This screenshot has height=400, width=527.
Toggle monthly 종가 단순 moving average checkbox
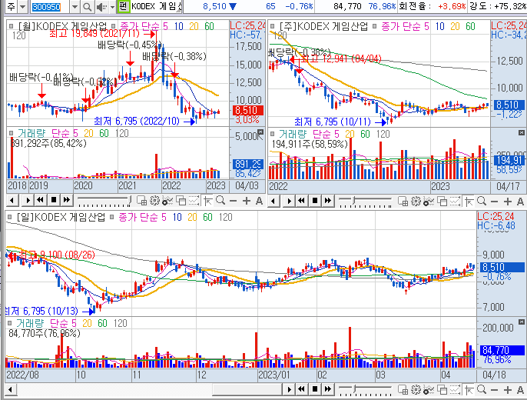pyautogui.click(x=113, y=26)
